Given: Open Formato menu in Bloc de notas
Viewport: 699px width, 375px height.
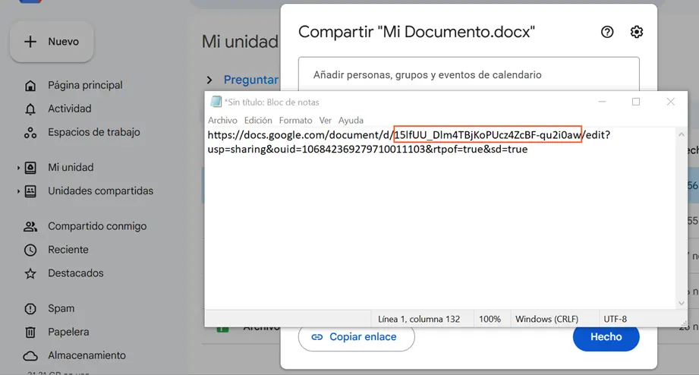Looking at the screenshot, I should click(x=295, y=121).
